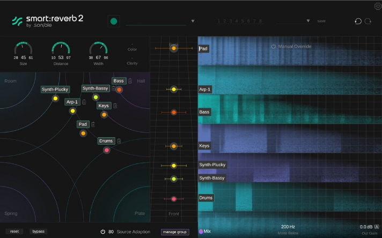Click the Hall corner label
The height and width of the screenshot is (238, 382).
[x=141, y=81]
